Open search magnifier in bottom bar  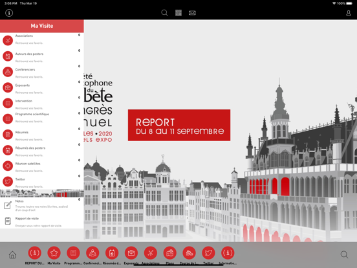click(344, 254)
